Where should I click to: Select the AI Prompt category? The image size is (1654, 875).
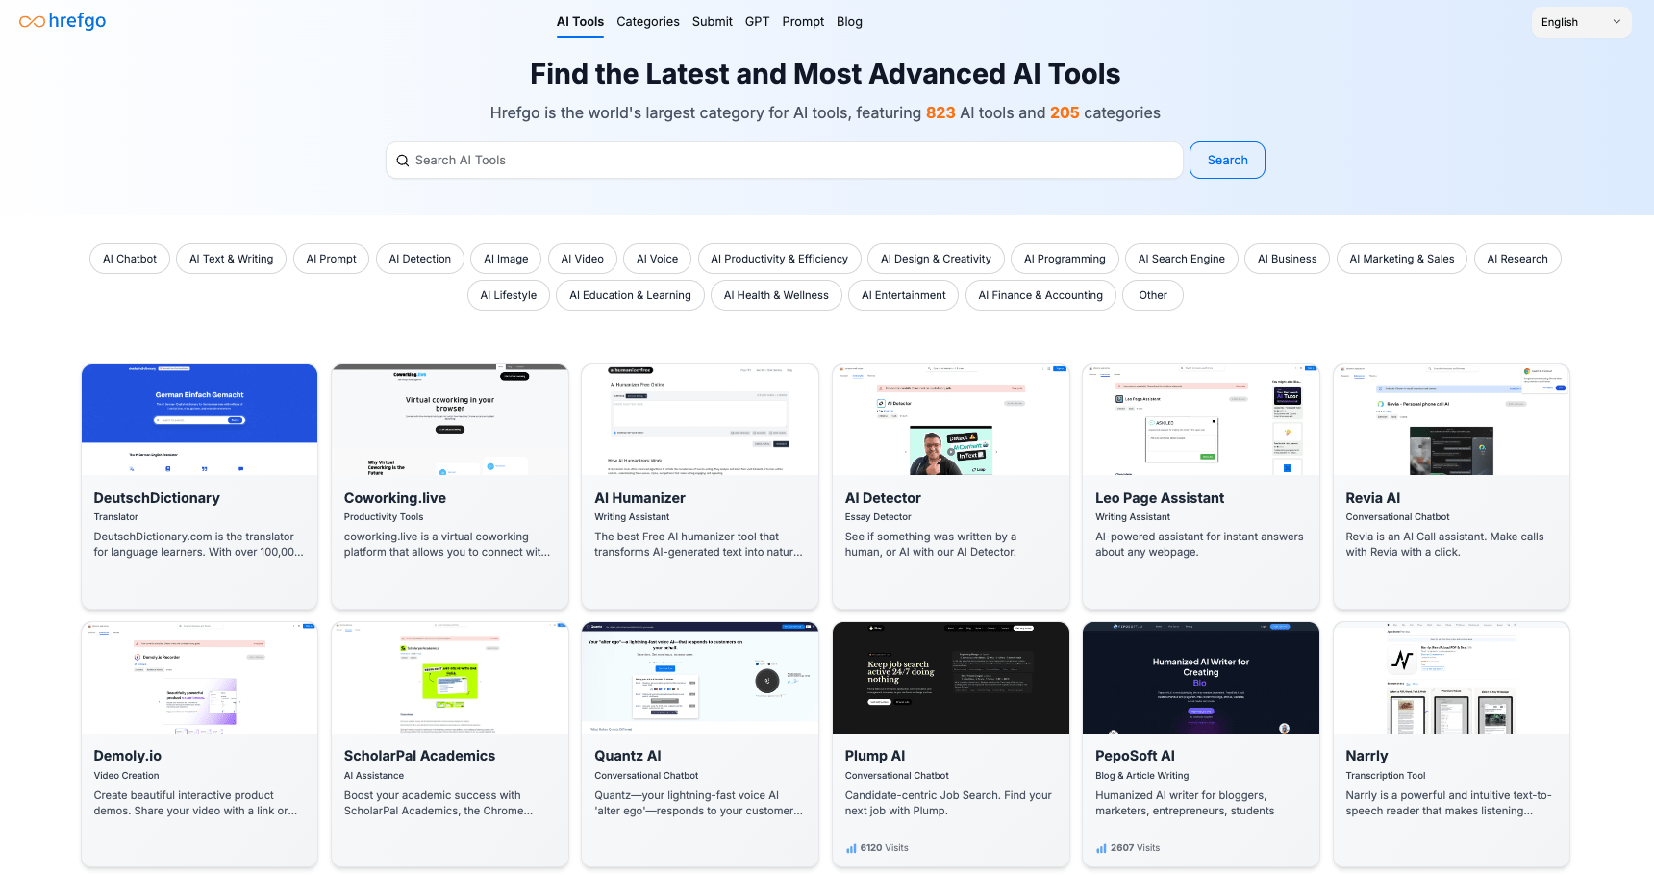(x=331, y=259)
